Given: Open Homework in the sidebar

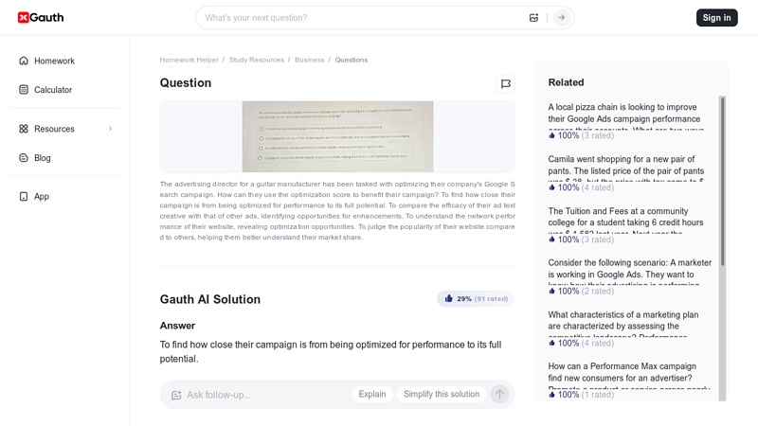Looking at the screenshot, I should point(64,61).
